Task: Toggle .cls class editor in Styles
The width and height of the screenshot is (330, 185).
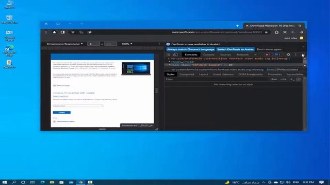Action: 284,79
